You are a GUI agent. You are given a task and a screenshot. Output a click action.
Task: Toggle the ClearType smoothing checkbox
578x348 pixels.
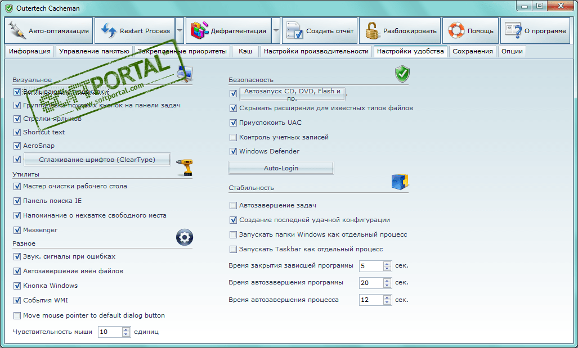tap(17, 160)
